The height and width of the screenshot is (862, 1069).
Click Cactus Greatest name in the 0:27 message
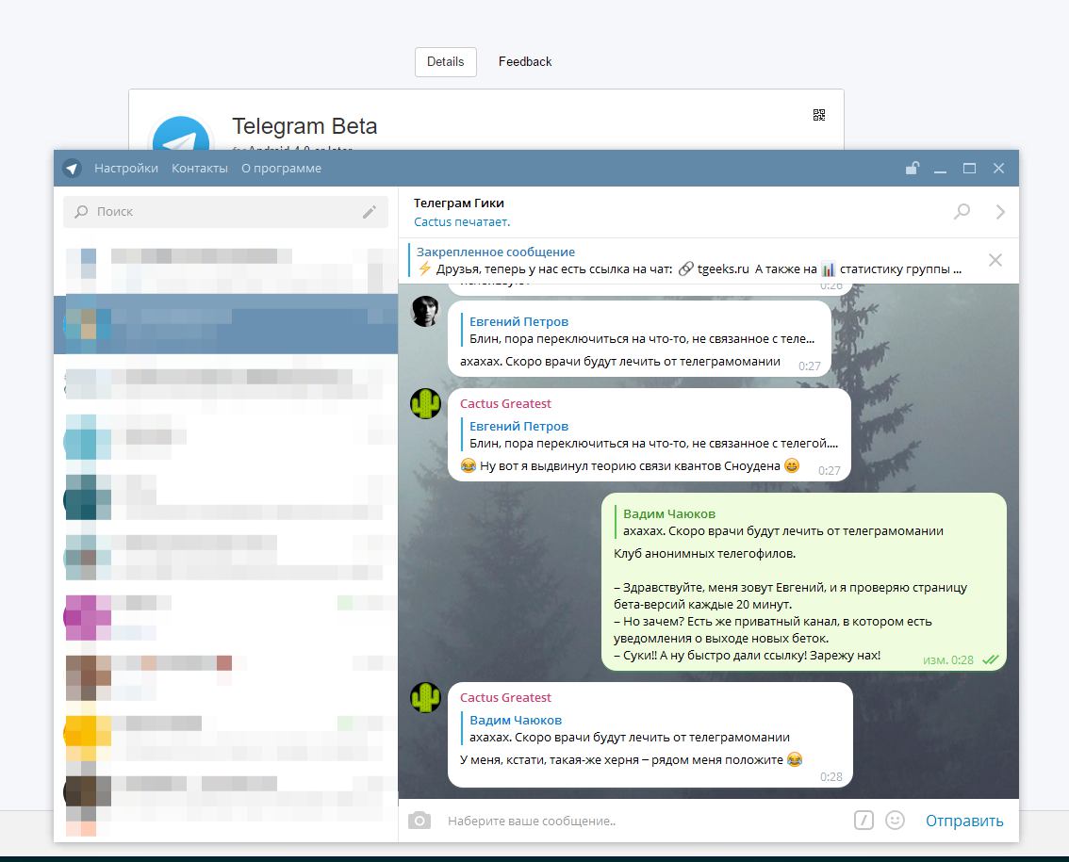pos(505,403)
